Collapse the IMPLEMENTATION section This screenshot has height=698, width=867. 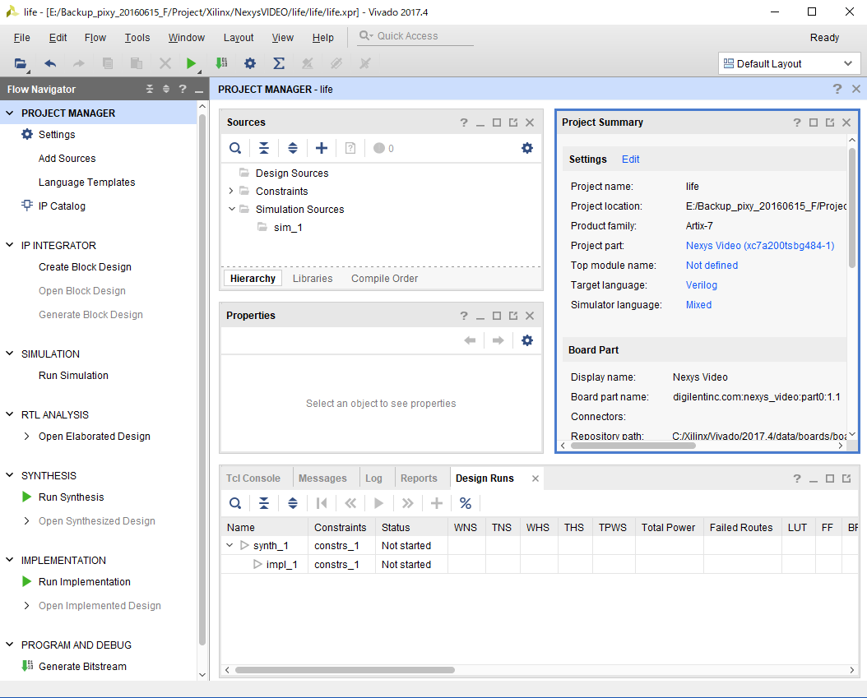pos(9,560)
